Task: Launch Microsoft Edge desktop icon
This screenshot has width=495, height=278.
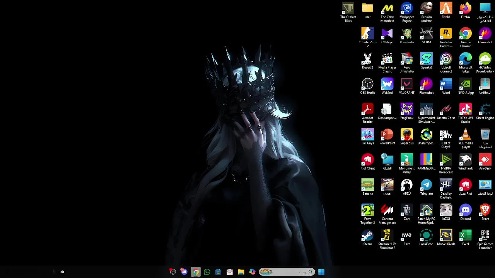Action: click(466, 63)
